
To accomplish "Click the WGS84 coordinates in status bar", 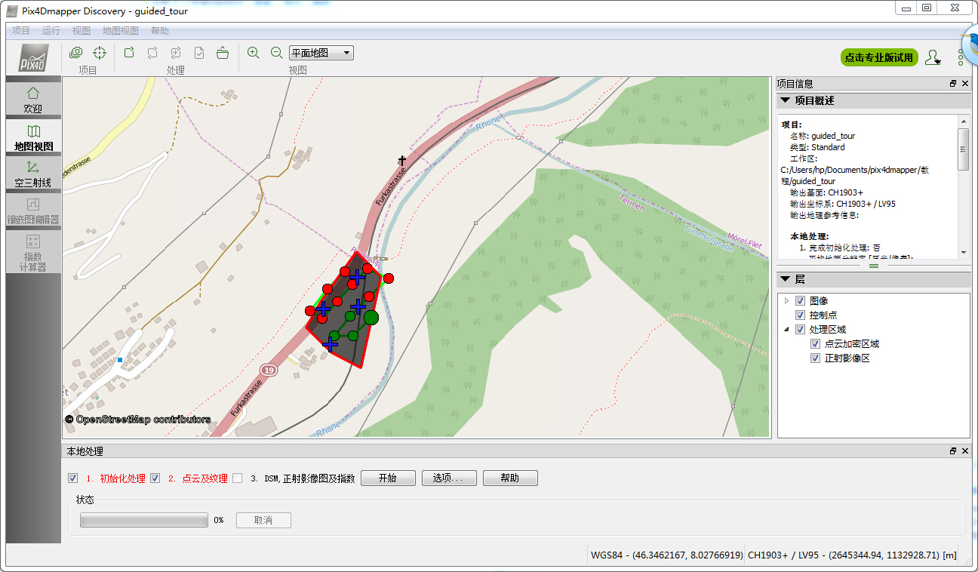I will tap(666, 555).
